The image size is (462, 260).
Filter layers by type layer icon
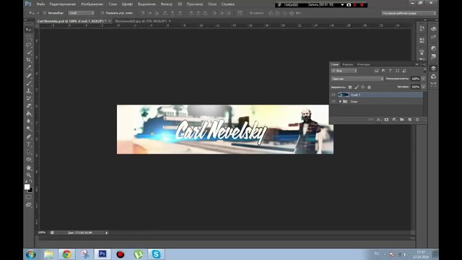[391, 71]
